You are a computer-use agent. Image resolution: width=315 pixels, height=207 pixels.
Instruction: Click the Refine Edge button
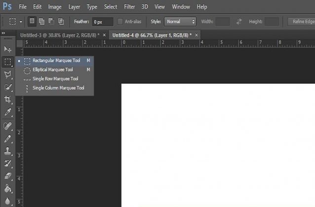(302, 22)
